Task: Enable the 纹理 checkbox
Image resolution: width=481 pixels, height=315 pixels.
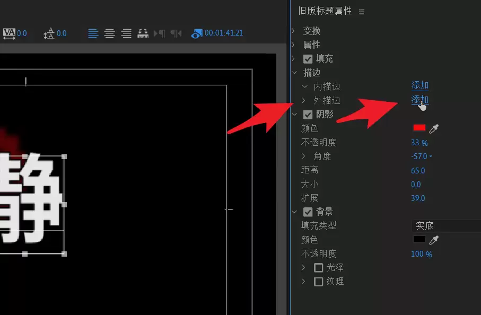Action: click(x=318, y=282)
